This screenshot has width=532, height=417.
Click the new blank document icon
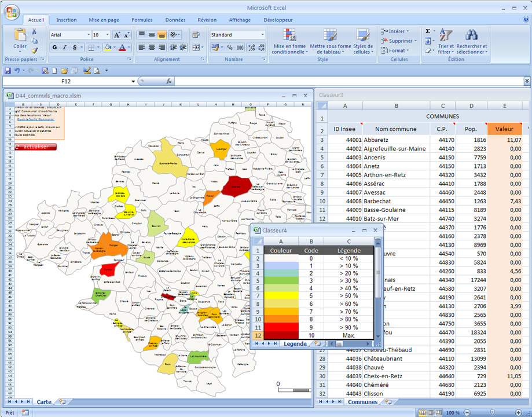point(54,71)
